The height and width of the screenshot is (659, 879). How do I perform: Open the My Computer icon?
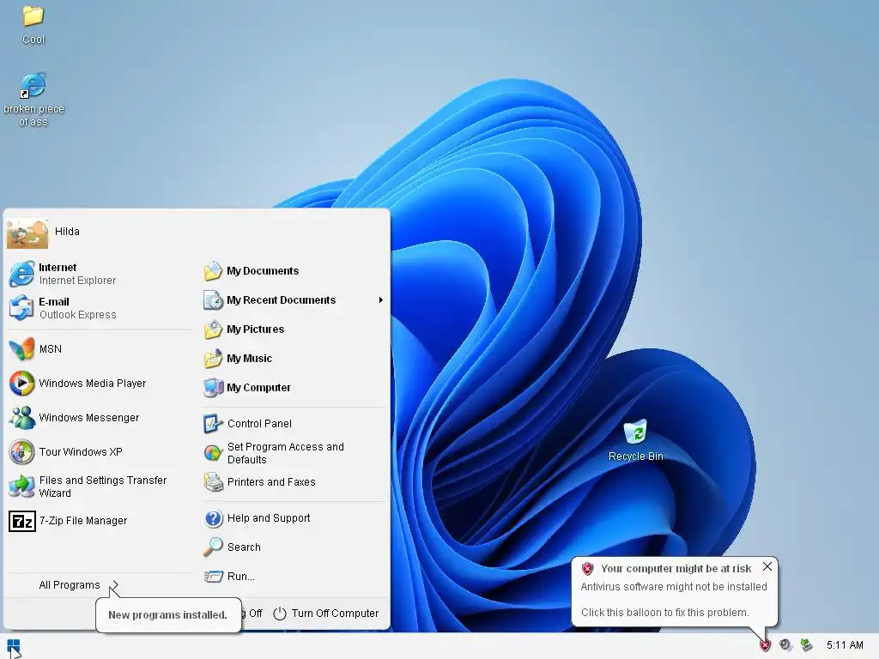[213, 388]
